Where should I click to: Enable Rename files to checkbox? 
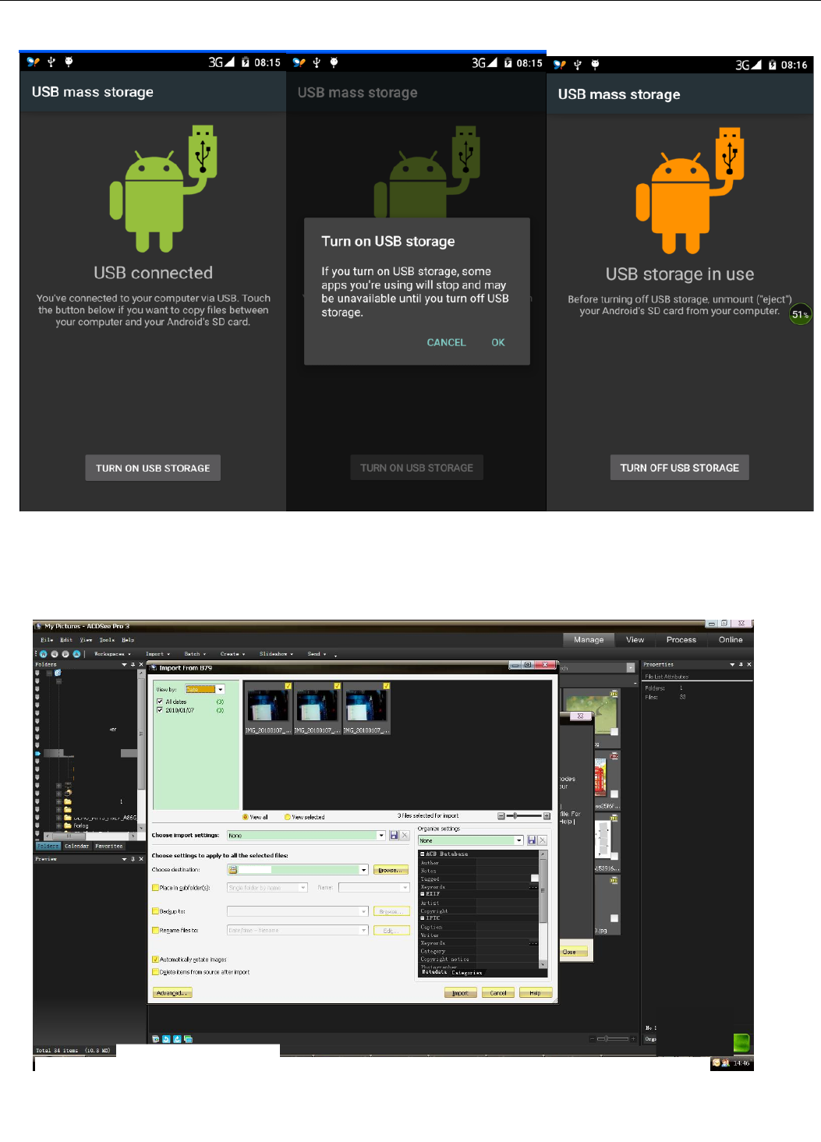click(x=155, y=930)
